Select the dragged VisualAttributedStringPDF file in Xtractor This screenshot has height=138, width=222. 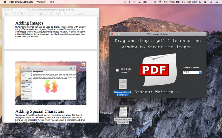[x=122, y=87]
